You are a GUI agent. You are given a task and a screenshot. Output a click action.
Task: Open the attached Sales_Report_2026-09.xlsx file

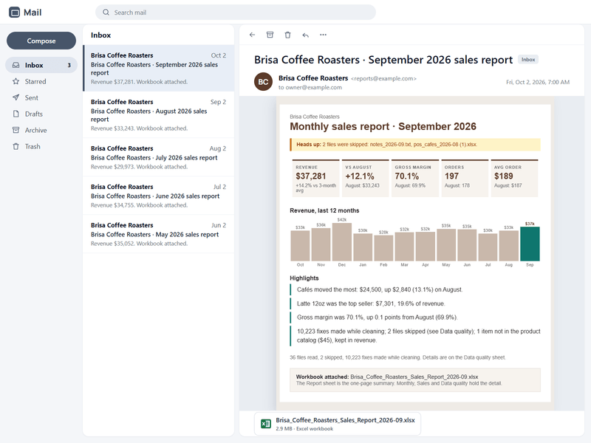pos(338,424)
